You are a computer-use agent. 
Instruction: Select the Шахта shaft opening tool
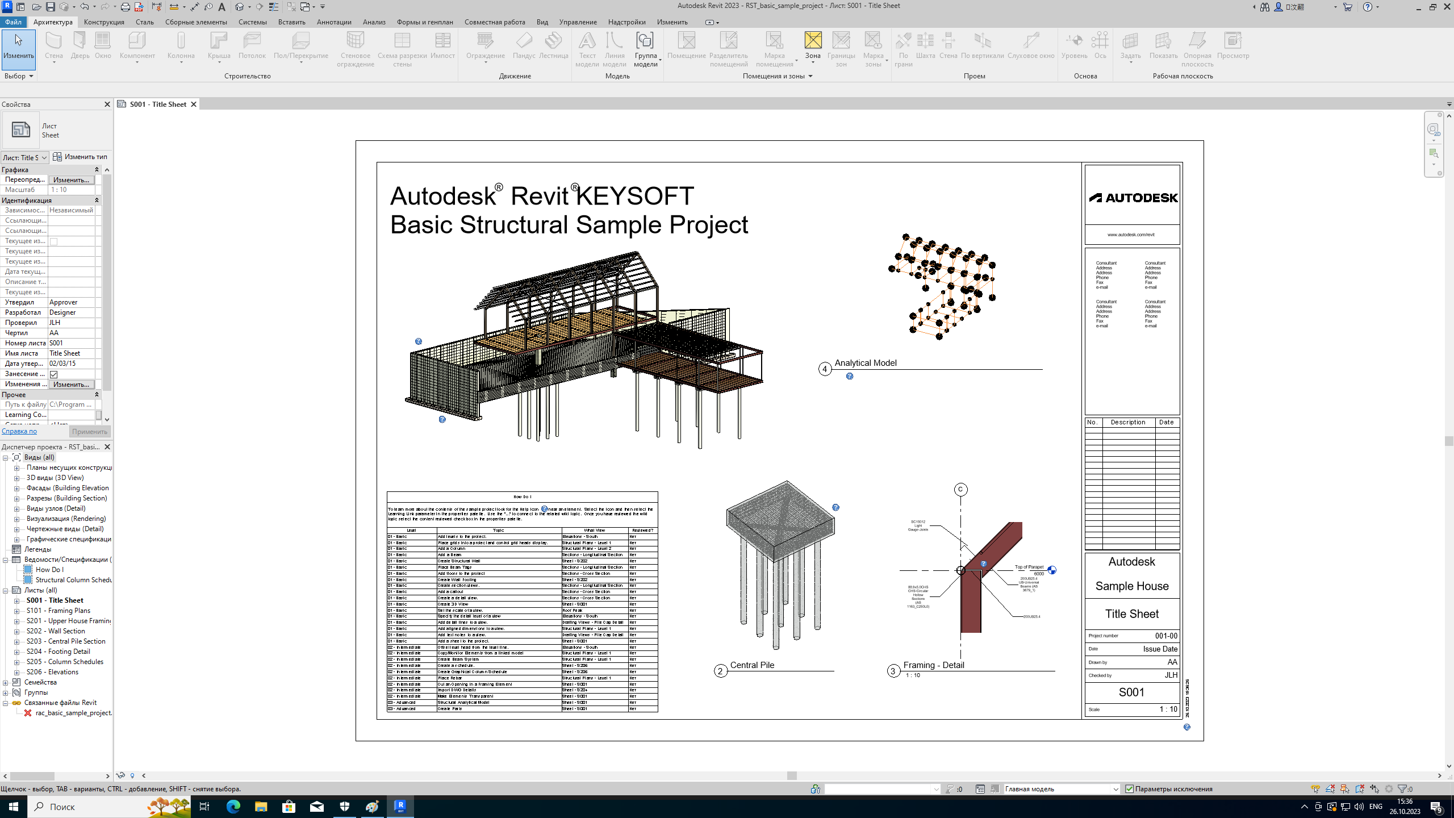925,45
